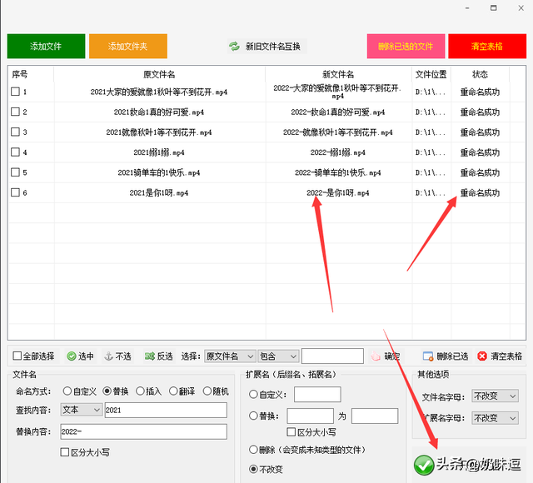Tick the checkbox for row 2
Screen dimensions: 533x483
click(15, 112)
